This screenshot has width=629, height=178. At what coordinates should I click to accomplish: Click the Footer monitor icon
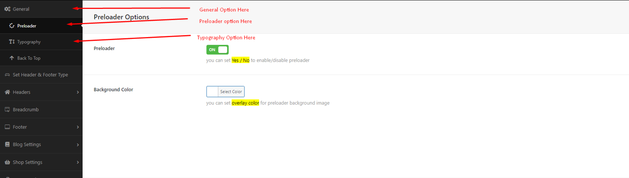[7, 127]
